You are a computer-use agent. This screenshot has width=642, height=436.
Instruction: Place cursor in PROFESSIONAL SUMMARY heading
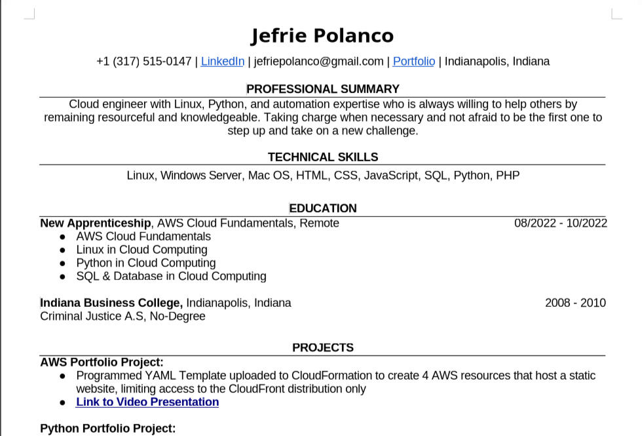[323, 89]
